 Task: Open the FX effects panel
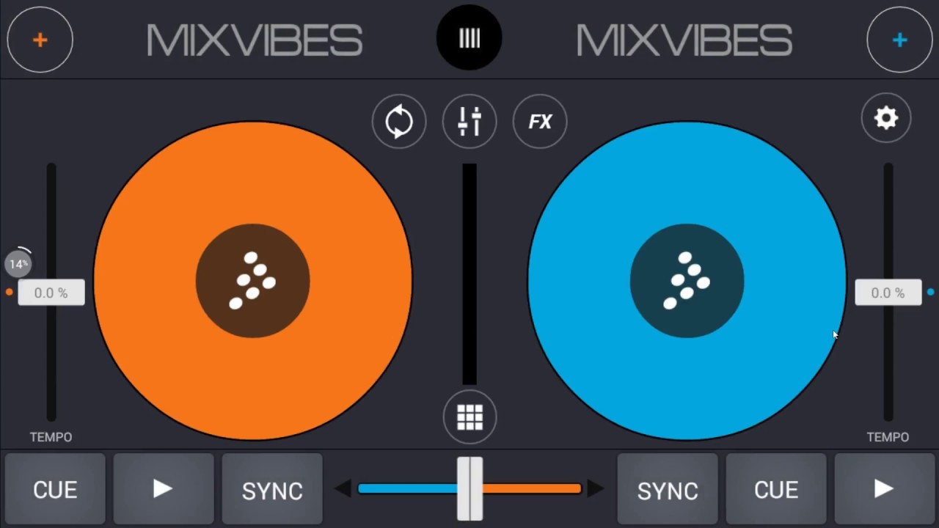click(x=539, y=122)
